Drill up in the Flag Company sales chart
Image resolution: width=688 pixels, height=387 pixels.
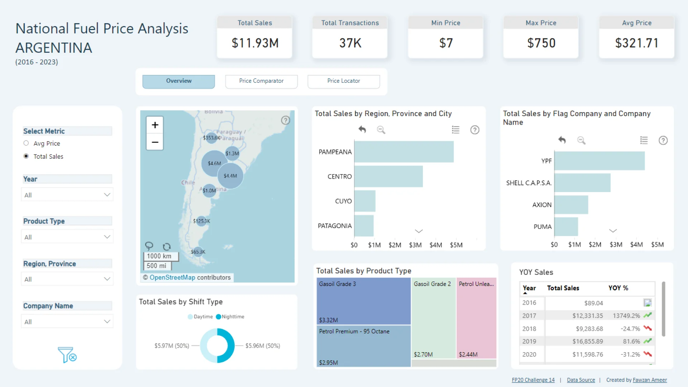562,140
